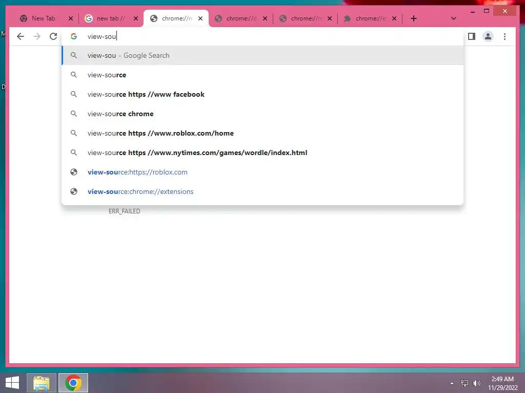Pick the nytimes wordle view-source suggestion
The height and width of the screenshot is (393, 525).
tap(262, 152)
